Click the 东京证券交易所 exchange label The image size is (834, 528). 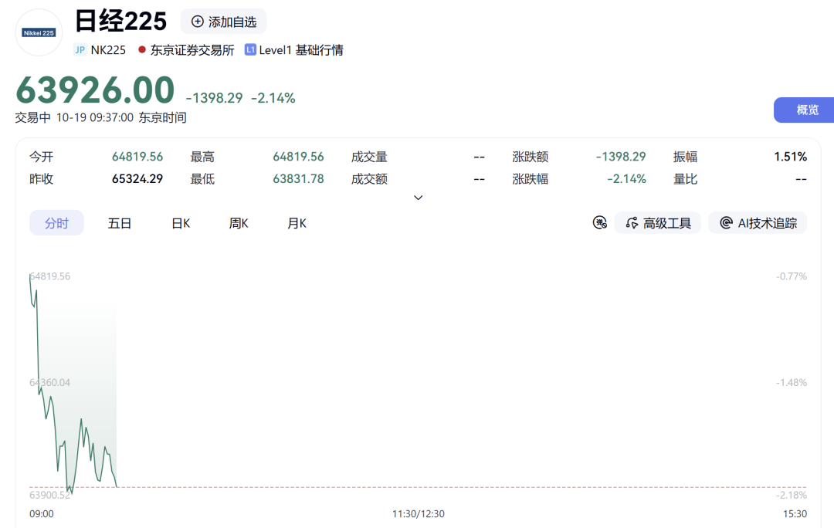(192, 50)
